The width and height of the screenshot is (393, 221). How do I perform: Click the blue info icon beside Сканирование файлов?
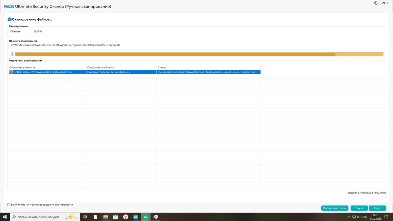pyautogui.click(x=9, y=20)
